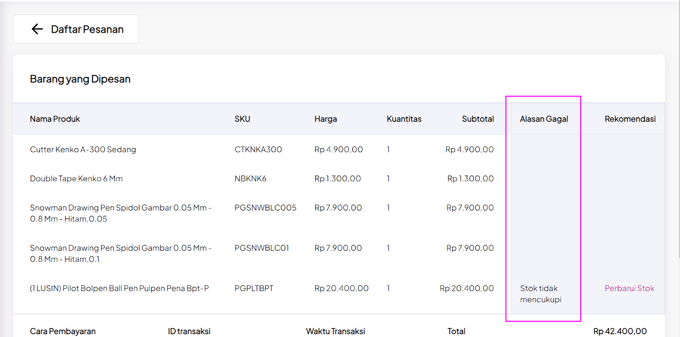The width and height of the screenshot is (680, 337).
Task: Click Snowman Drawing Pen Hitam,0.05 product name
Action: [x=121, y=213]
